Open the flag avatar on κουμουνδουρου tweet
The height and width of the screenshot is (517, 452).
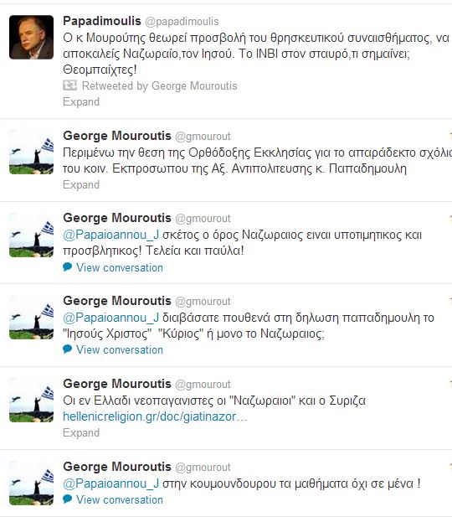(x=31, y=483)
